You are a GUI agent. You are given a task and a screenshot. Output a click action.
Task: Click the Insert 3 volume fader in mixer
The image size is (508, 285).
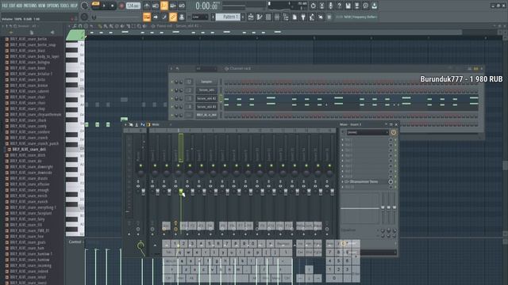coord(181,192)
